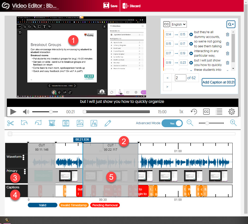Click the add image icon

pos(80,123)
